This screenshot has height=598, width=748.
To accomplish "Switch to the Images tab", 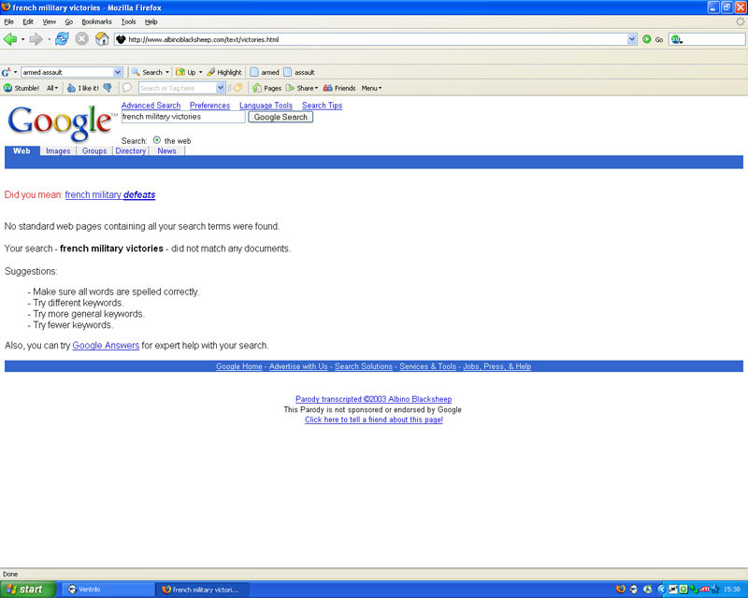I will [58, 150].
